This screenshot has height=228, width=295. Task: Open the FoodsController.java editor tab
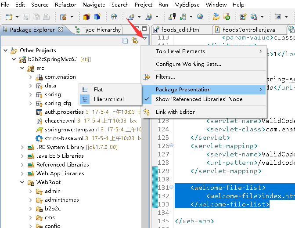(x=245, y=30)
